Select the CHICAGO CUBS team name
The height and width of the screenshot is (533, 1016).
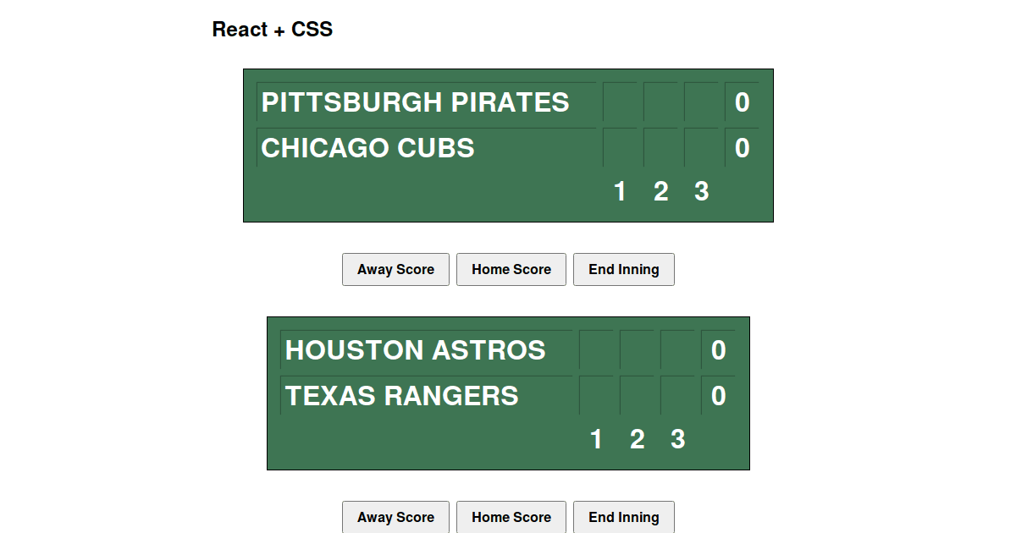click(367, 147)
